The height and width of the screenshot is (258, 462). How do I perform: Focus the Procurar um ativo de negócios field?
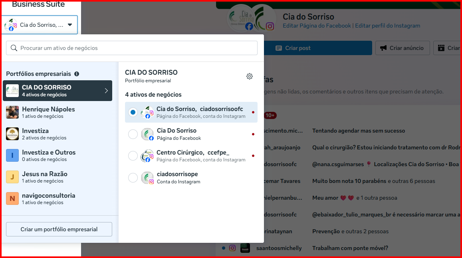click(136, 48)
